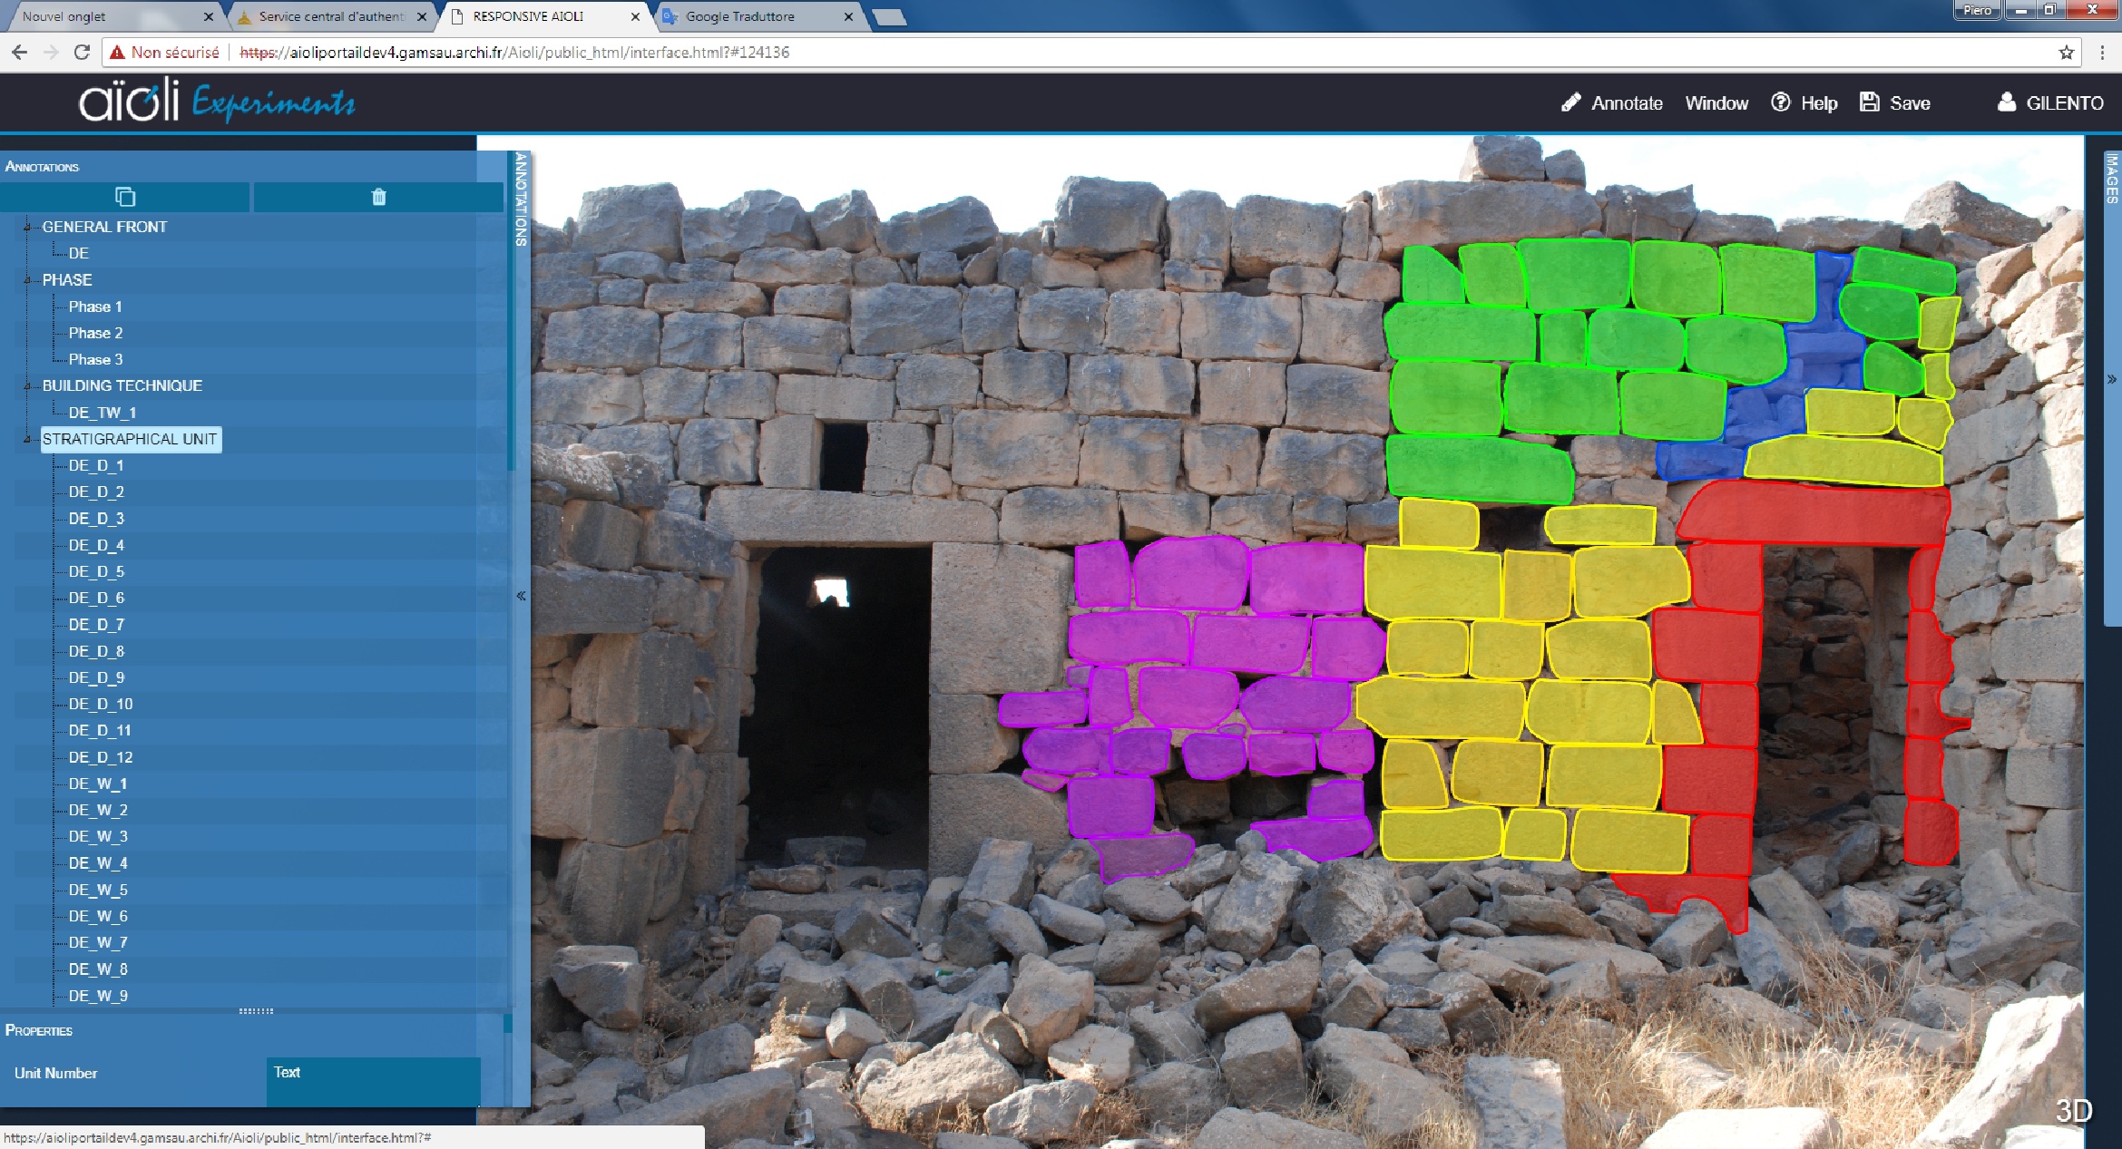This screenshot has height=1149, width=2122.
Task: Click the duplicate annotation icon
Action: (125, 197)
